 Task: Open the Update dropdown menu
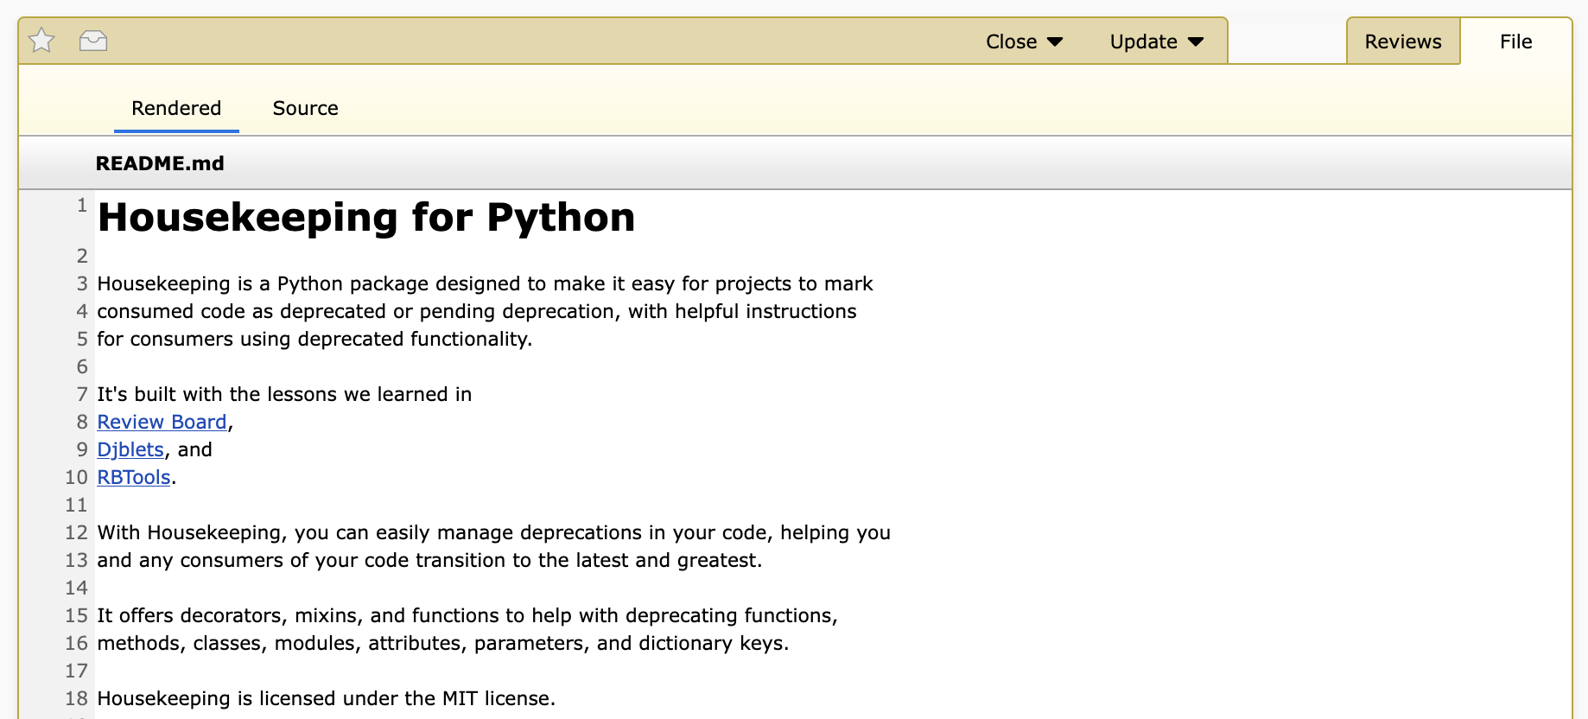[x=1156, y=41]
